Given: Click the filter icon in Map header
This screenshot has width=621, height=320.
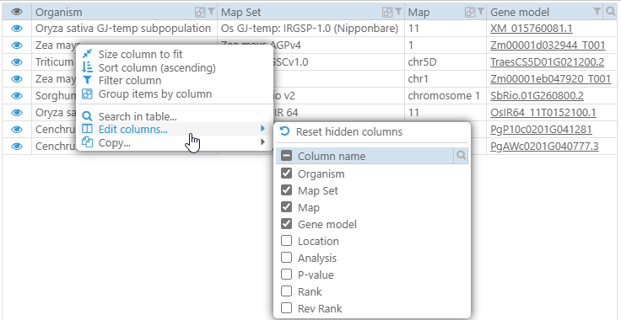Looking at the screenshot, I should pos(481,12).
